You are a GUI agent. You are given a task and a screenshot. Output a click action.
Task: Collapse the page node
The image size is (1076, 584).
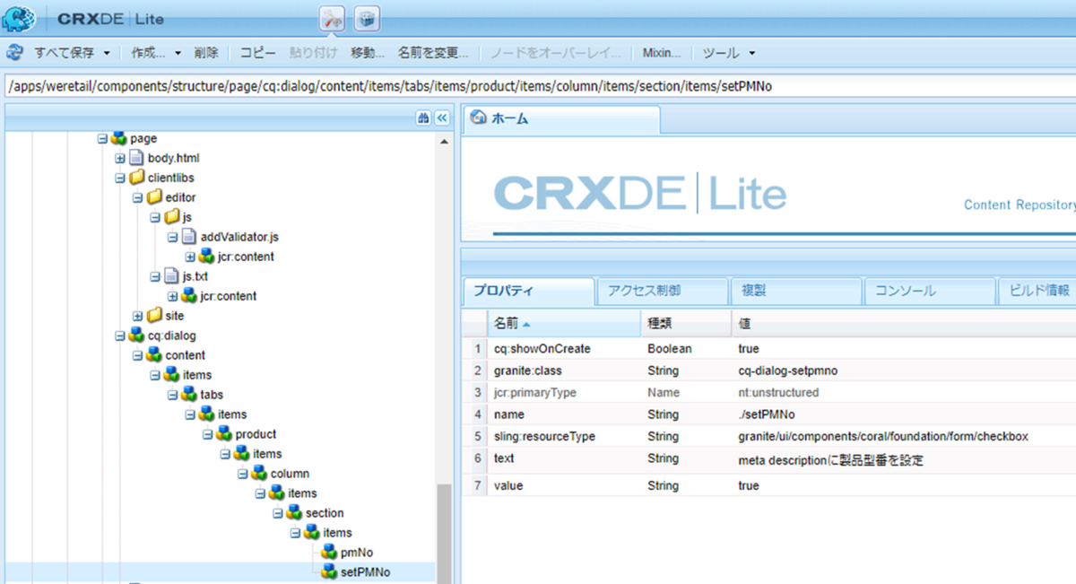click(x=103, y=138)
